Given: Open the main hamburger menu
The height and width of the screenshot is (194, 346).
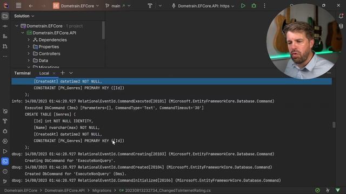Looking at the screenshot, I should [18, 6].
